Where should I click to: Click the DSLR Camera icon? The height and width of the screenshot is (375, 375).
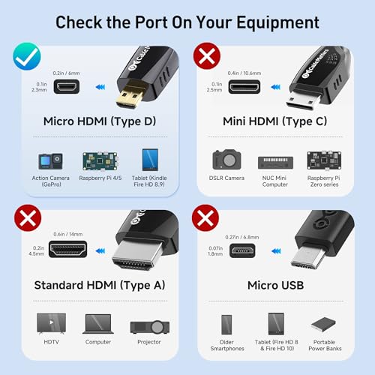[226, 160]
